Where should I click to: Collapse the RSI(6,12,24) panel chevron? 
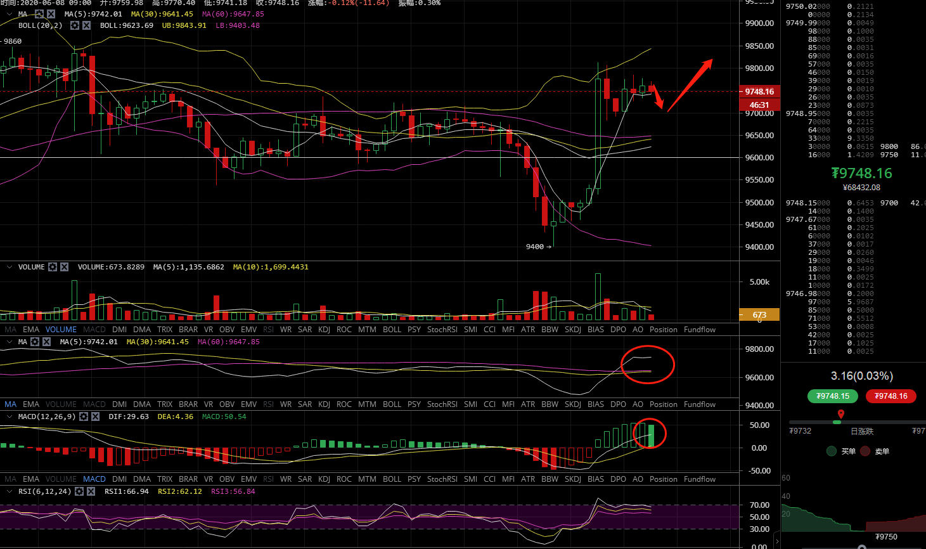click(9, 491)
